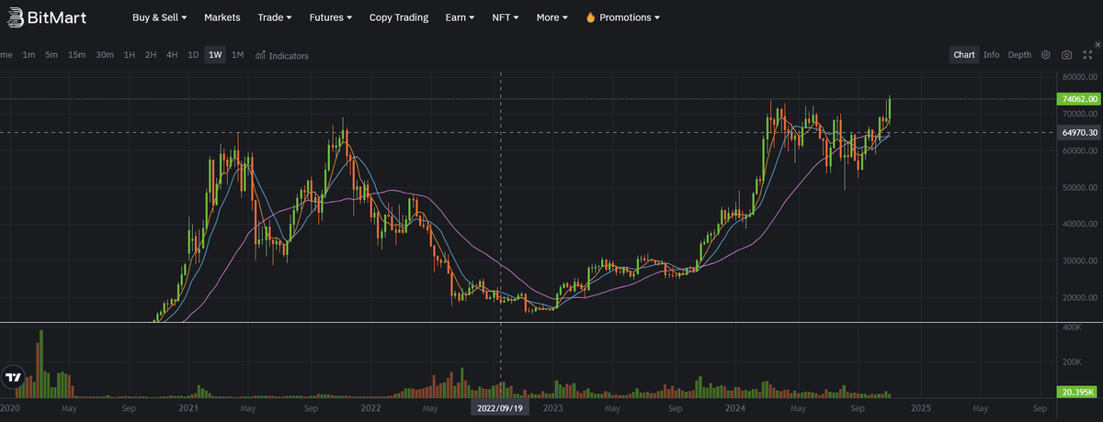1103x422 pixels.
Task: Click the 80000.00 price axis label
Action: [x=1080, y=77]
